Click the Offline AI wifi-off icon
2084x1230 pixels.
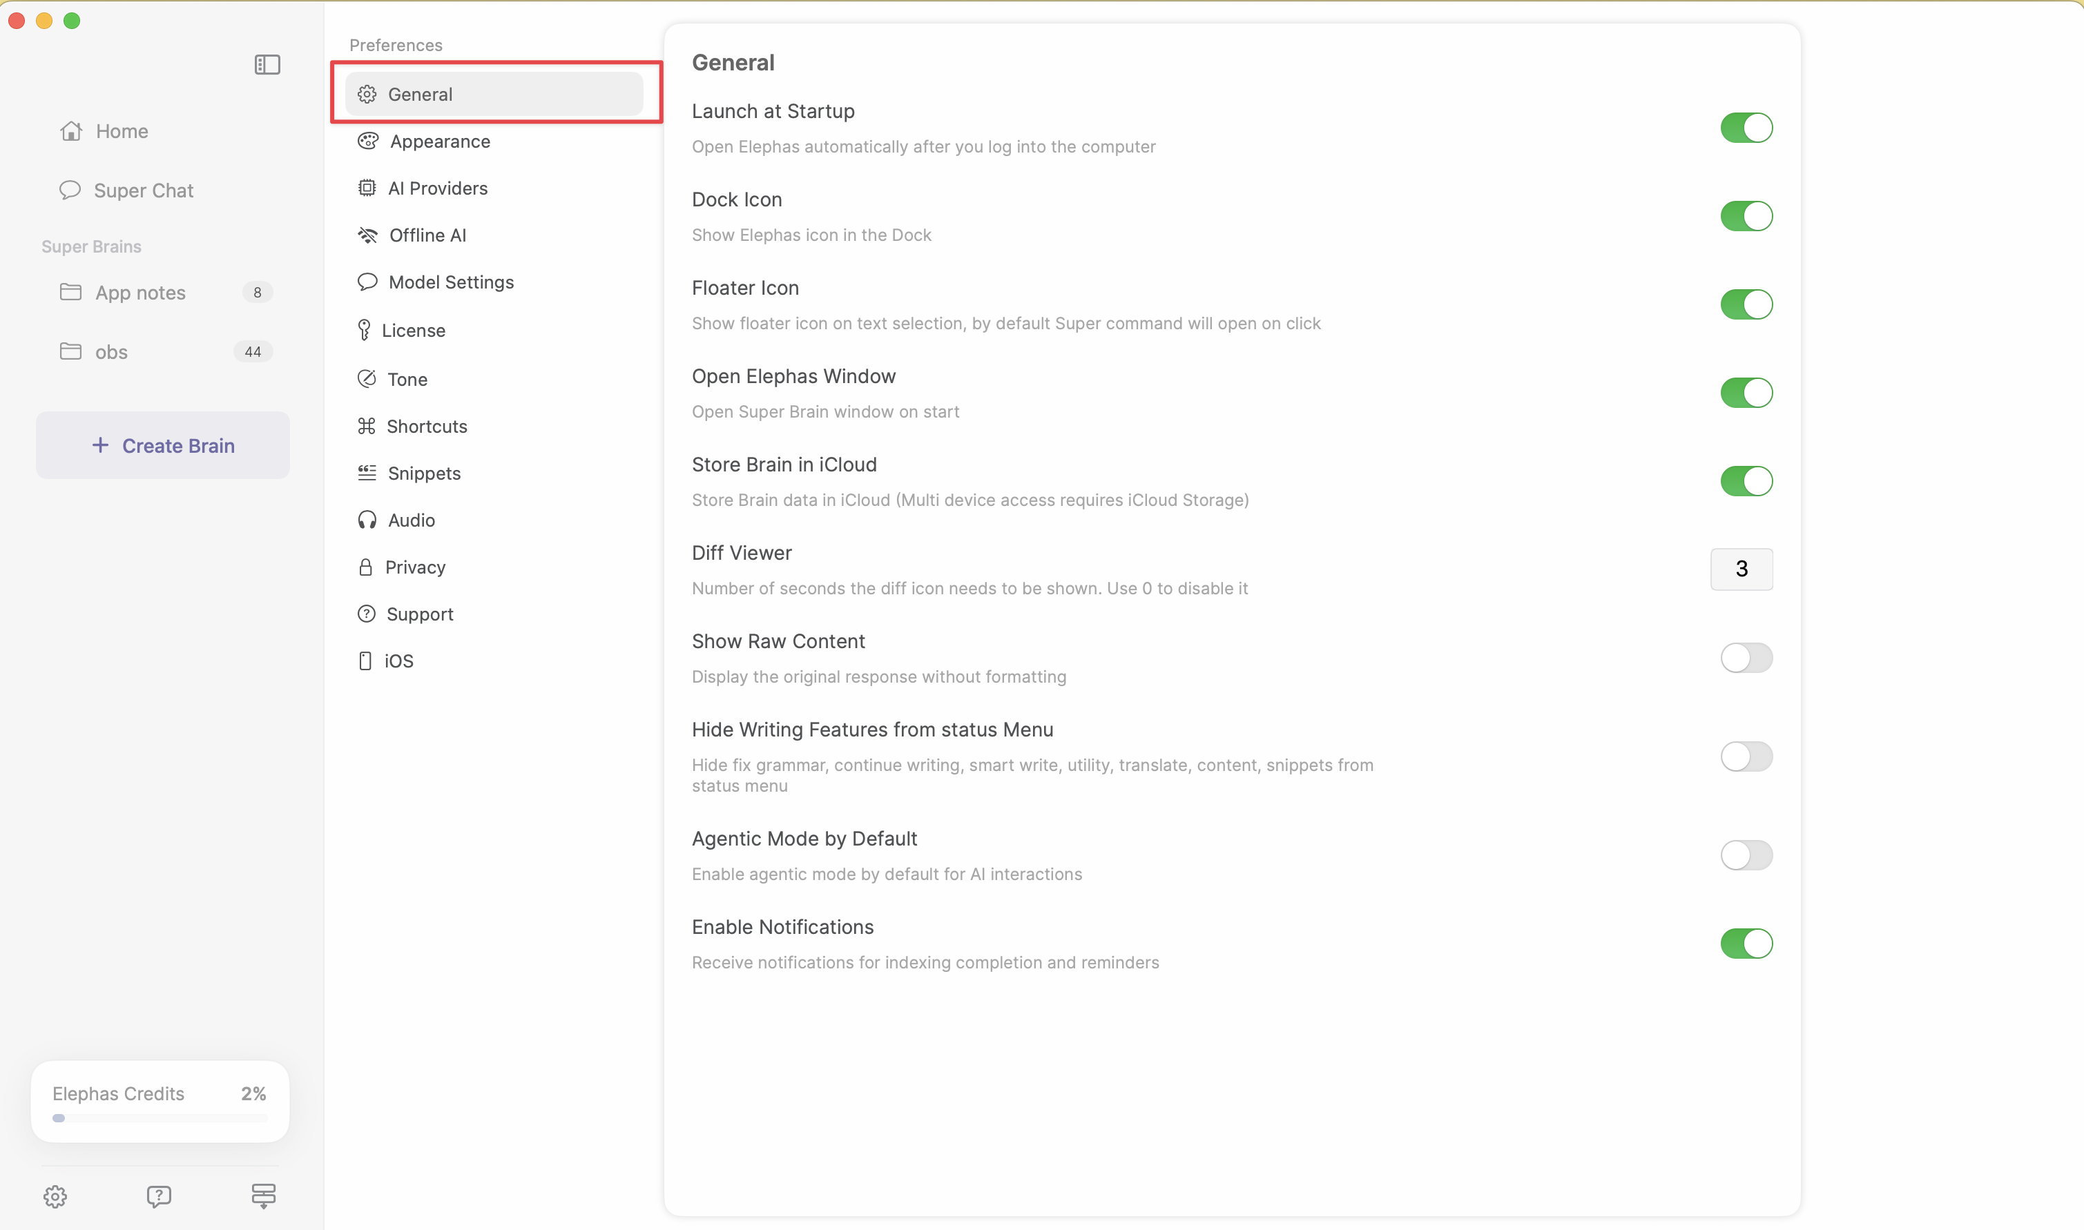[x=367, y=235]
